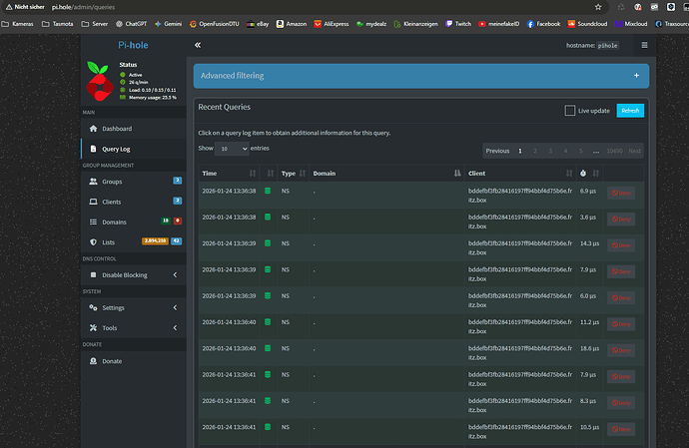Viewport: 689px width, 448px height.
Task: Click the cache icon of the 14.3 µs query
Action: [268, 243]
